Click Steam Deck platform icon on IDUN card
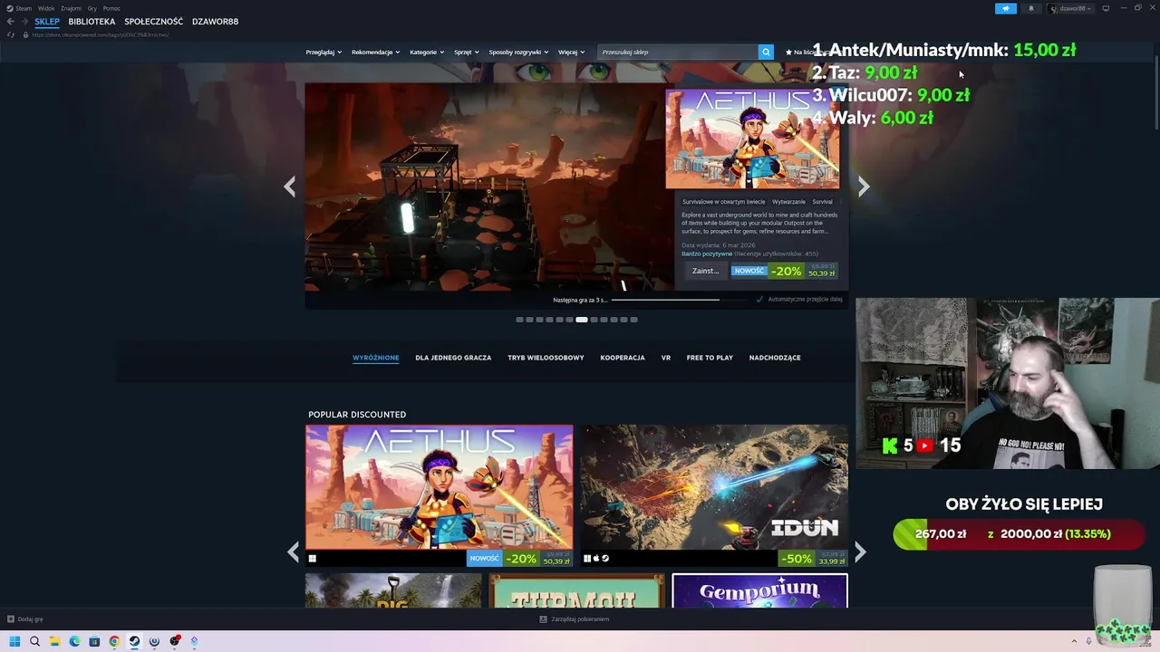Image resolution: width=1160 pixels, height=652 pixels. click(605, 559)
